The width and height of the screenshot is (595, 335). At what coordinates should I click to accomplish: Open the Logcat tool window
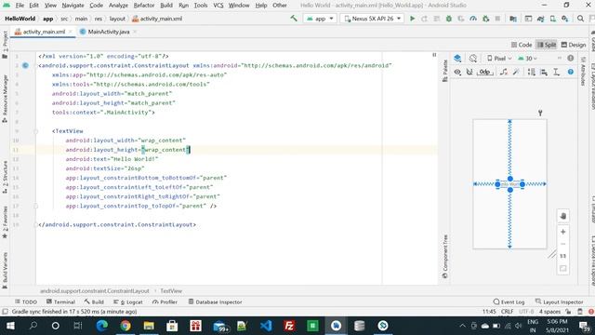(x=128, y=301)
